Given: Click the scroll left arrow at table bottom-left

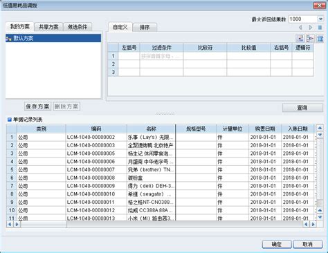Looking at the screenshot, I should pos(10,224).
